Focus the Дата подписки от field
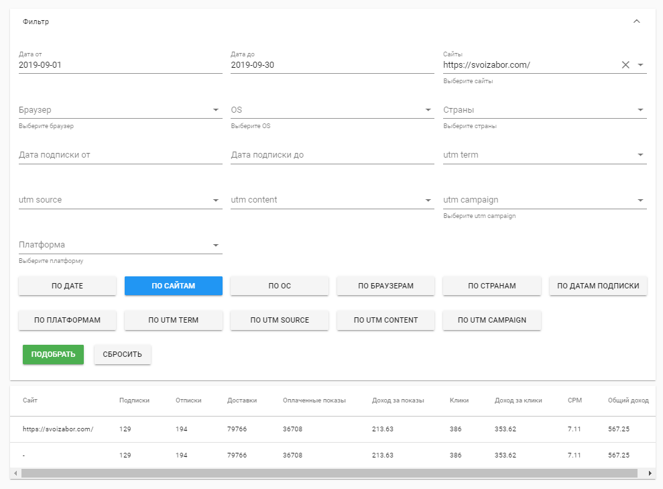 [120, 155]
